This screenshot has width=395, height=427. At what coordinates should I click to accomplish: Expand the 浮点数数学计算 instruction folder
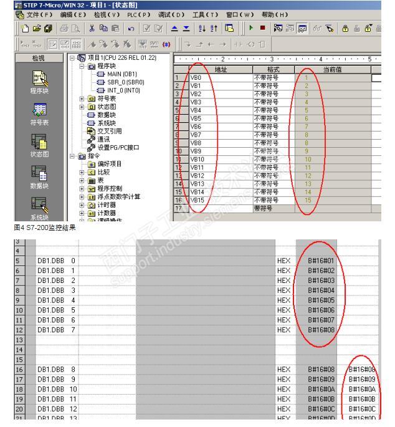point(82,196)
